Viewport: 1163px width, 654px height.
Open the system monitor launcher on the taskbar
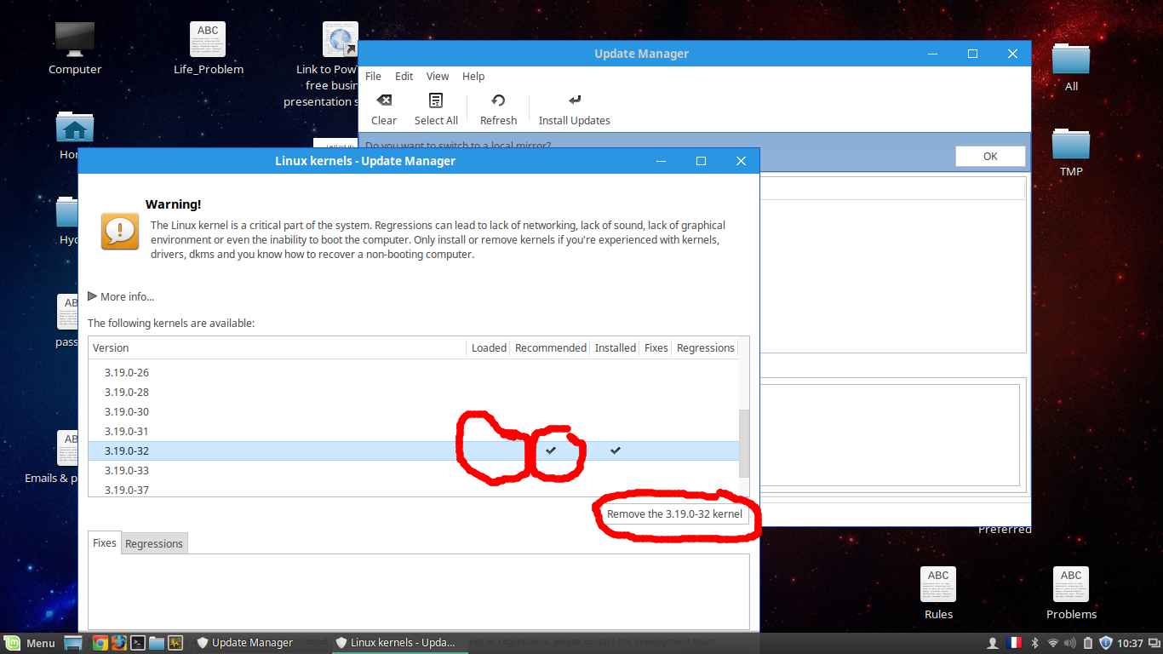tap(176, 643)
